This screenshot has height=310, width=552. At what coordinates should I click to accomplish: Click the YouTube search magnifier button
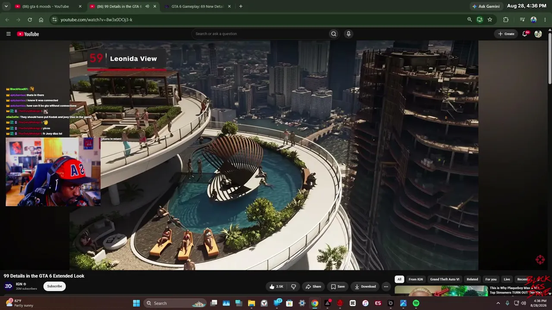tap(333, 34)
